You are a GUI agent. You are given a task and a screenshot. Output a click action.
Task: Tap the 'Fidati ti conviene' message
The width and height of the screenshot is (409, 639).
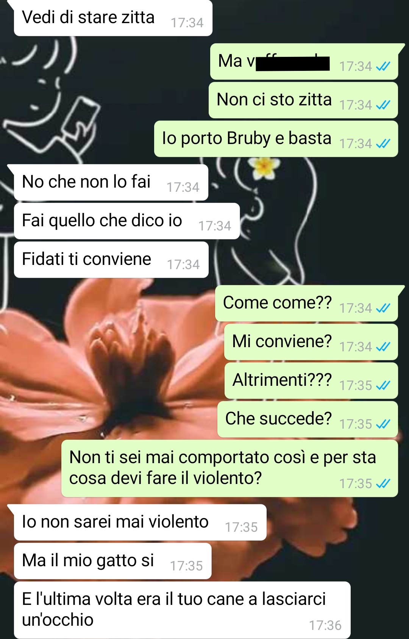click(x=111, y=260)
